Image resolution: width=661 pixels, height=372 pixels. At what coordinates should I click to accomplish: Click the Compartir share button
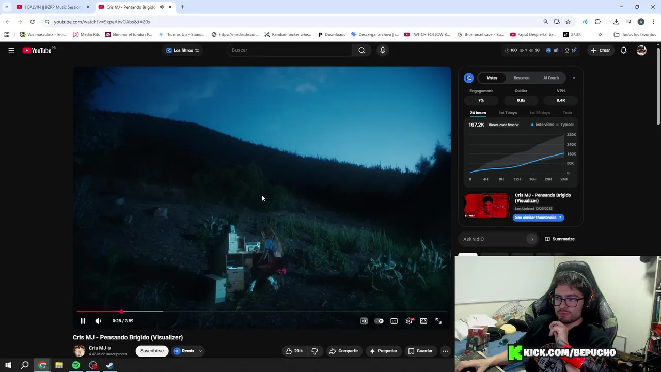point(344,351)
